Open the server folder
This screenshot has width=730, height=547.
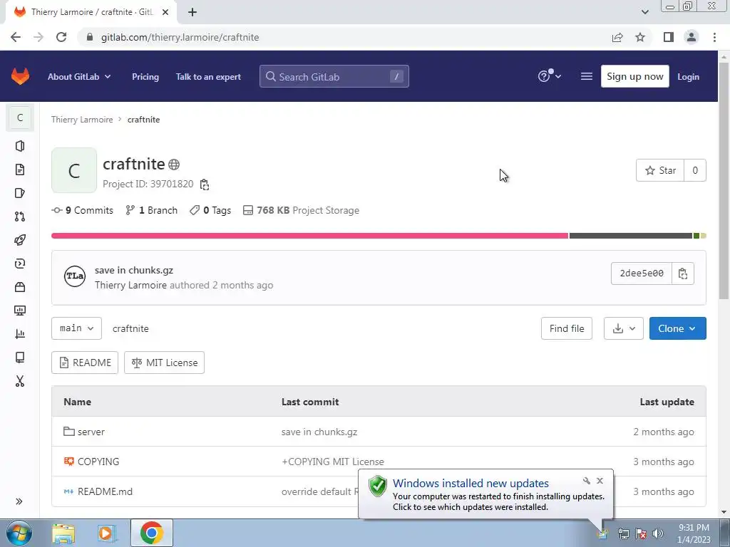point(91,432)
